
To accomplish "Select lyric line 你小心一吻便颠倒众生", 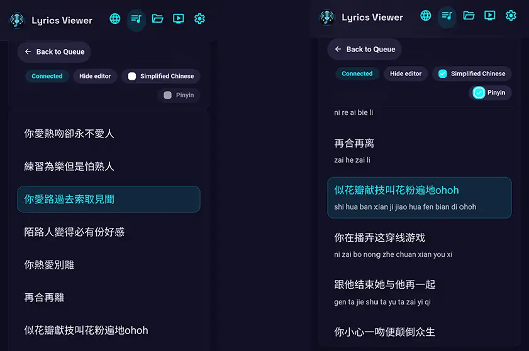I will coord(384,332).
